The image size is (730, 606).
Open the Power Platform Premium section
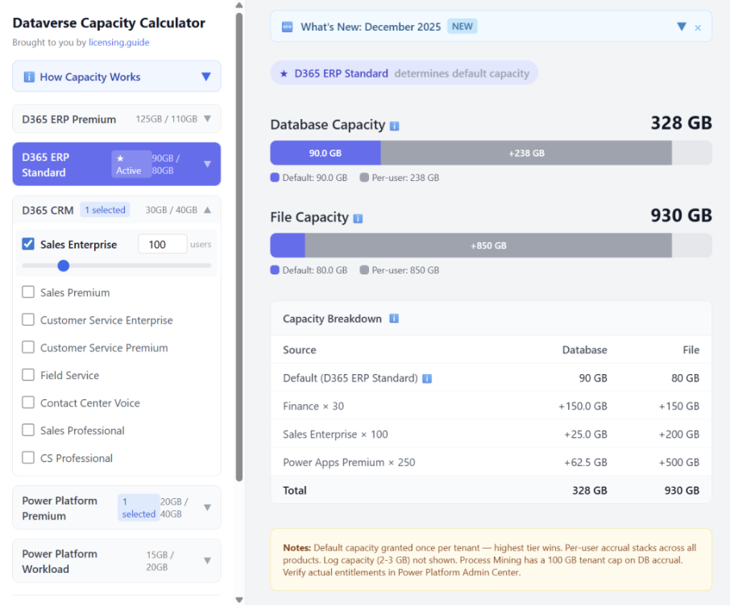point(207,508)
